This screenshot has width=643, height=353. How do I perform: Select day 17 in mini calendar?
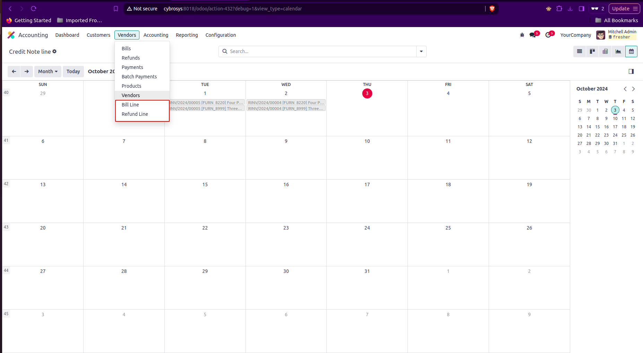(x=615, y=127)
